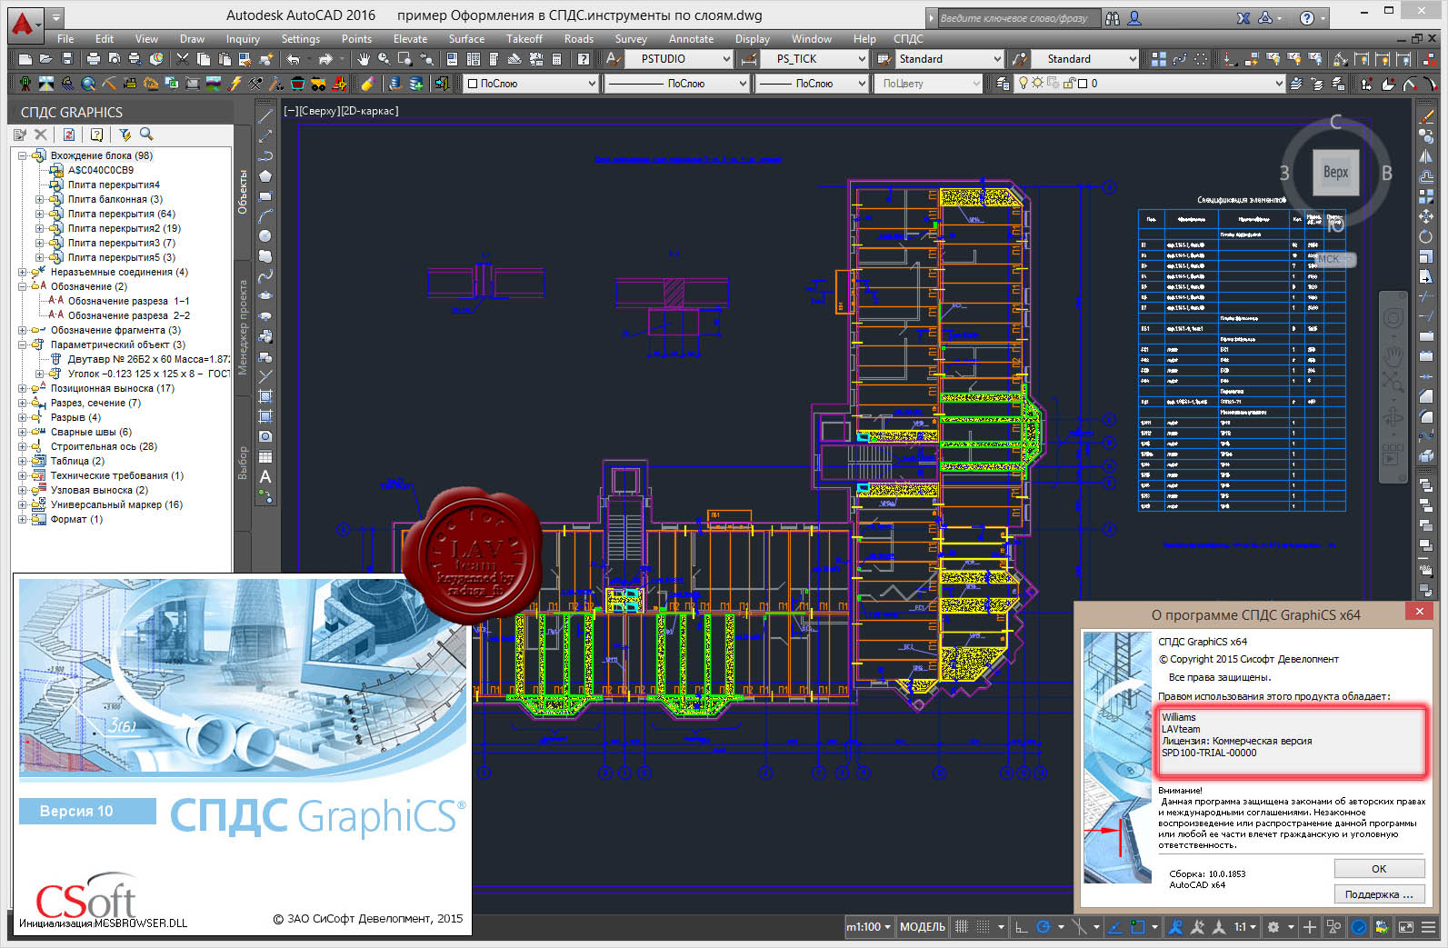Select Обозначение разреза 1–1 tree item

128,301
